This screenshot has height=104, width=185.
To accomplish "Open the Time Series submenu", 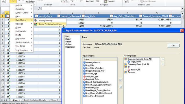I will [x=22, y=46].
